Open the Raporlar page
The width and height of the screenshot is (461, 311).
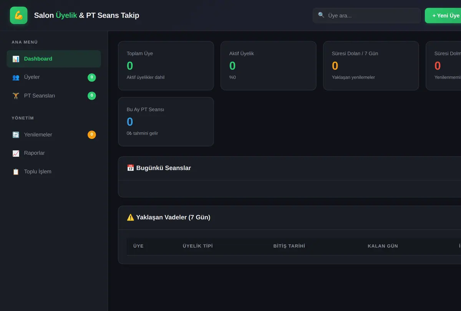(54, 153)
